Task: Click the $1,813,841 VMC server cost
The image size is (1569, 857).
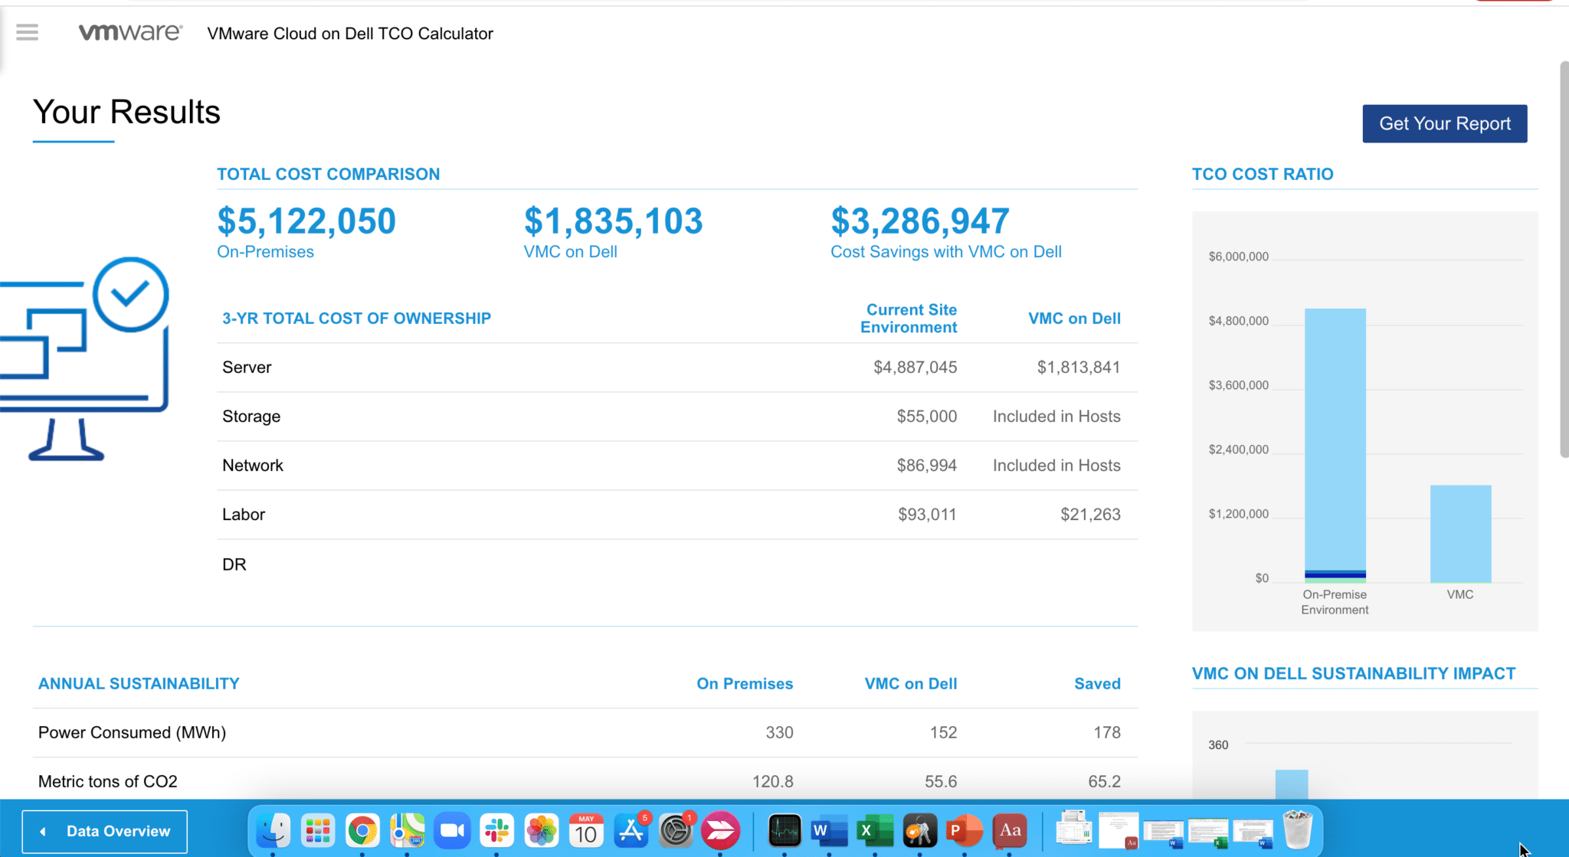Action: click(x=1079, y=368)
